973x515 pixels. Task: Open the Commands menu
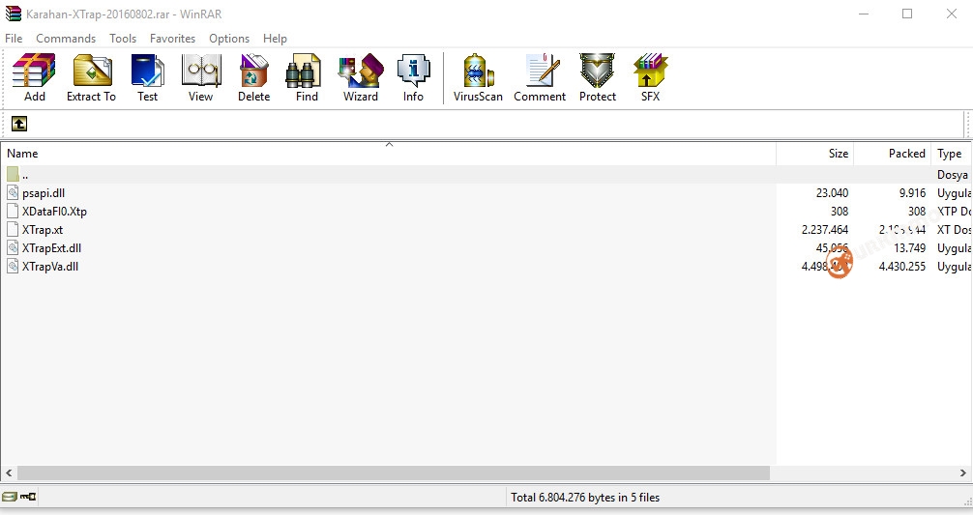coord(66,39)
